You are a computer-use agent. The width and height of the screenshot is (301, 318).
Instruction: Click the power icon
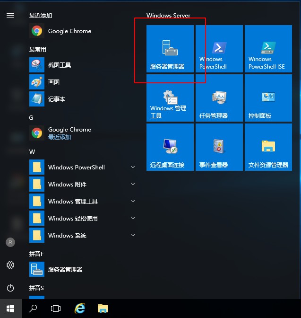10,288
